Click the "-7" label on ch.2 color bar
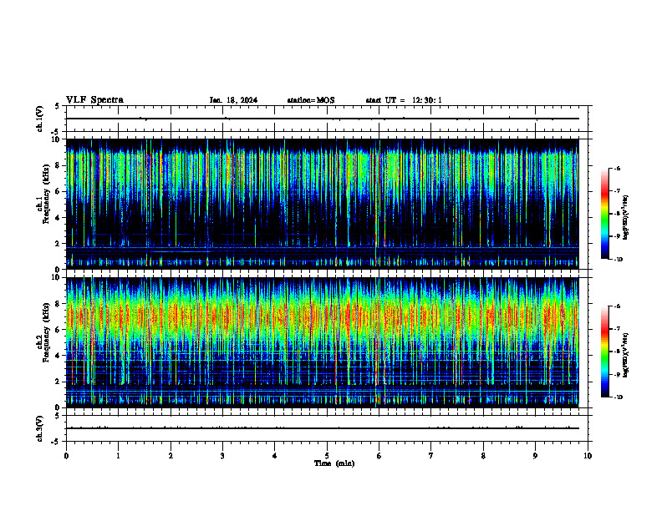The image size is (662, 511). pyautogui.click(x=617, y=329)
